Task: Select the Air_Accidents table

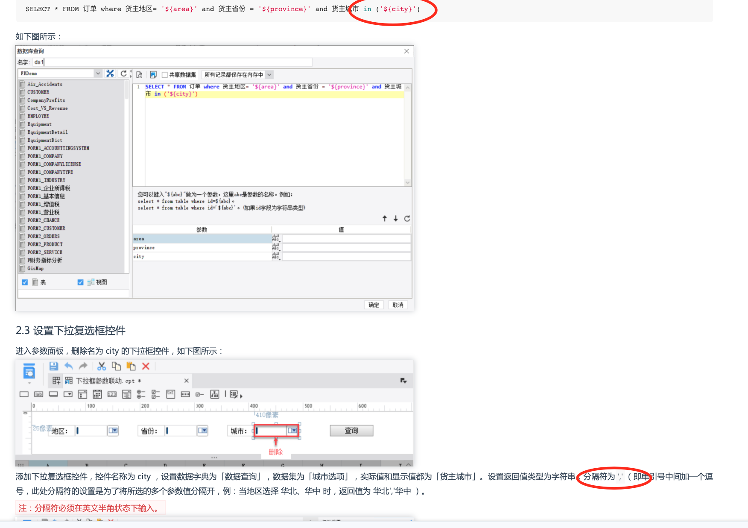Action: (x=45, y=84)
